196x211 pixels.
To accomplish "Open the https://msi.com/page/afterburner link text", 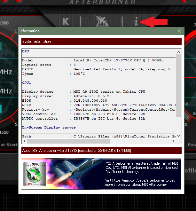I will (x=138, y=180).
